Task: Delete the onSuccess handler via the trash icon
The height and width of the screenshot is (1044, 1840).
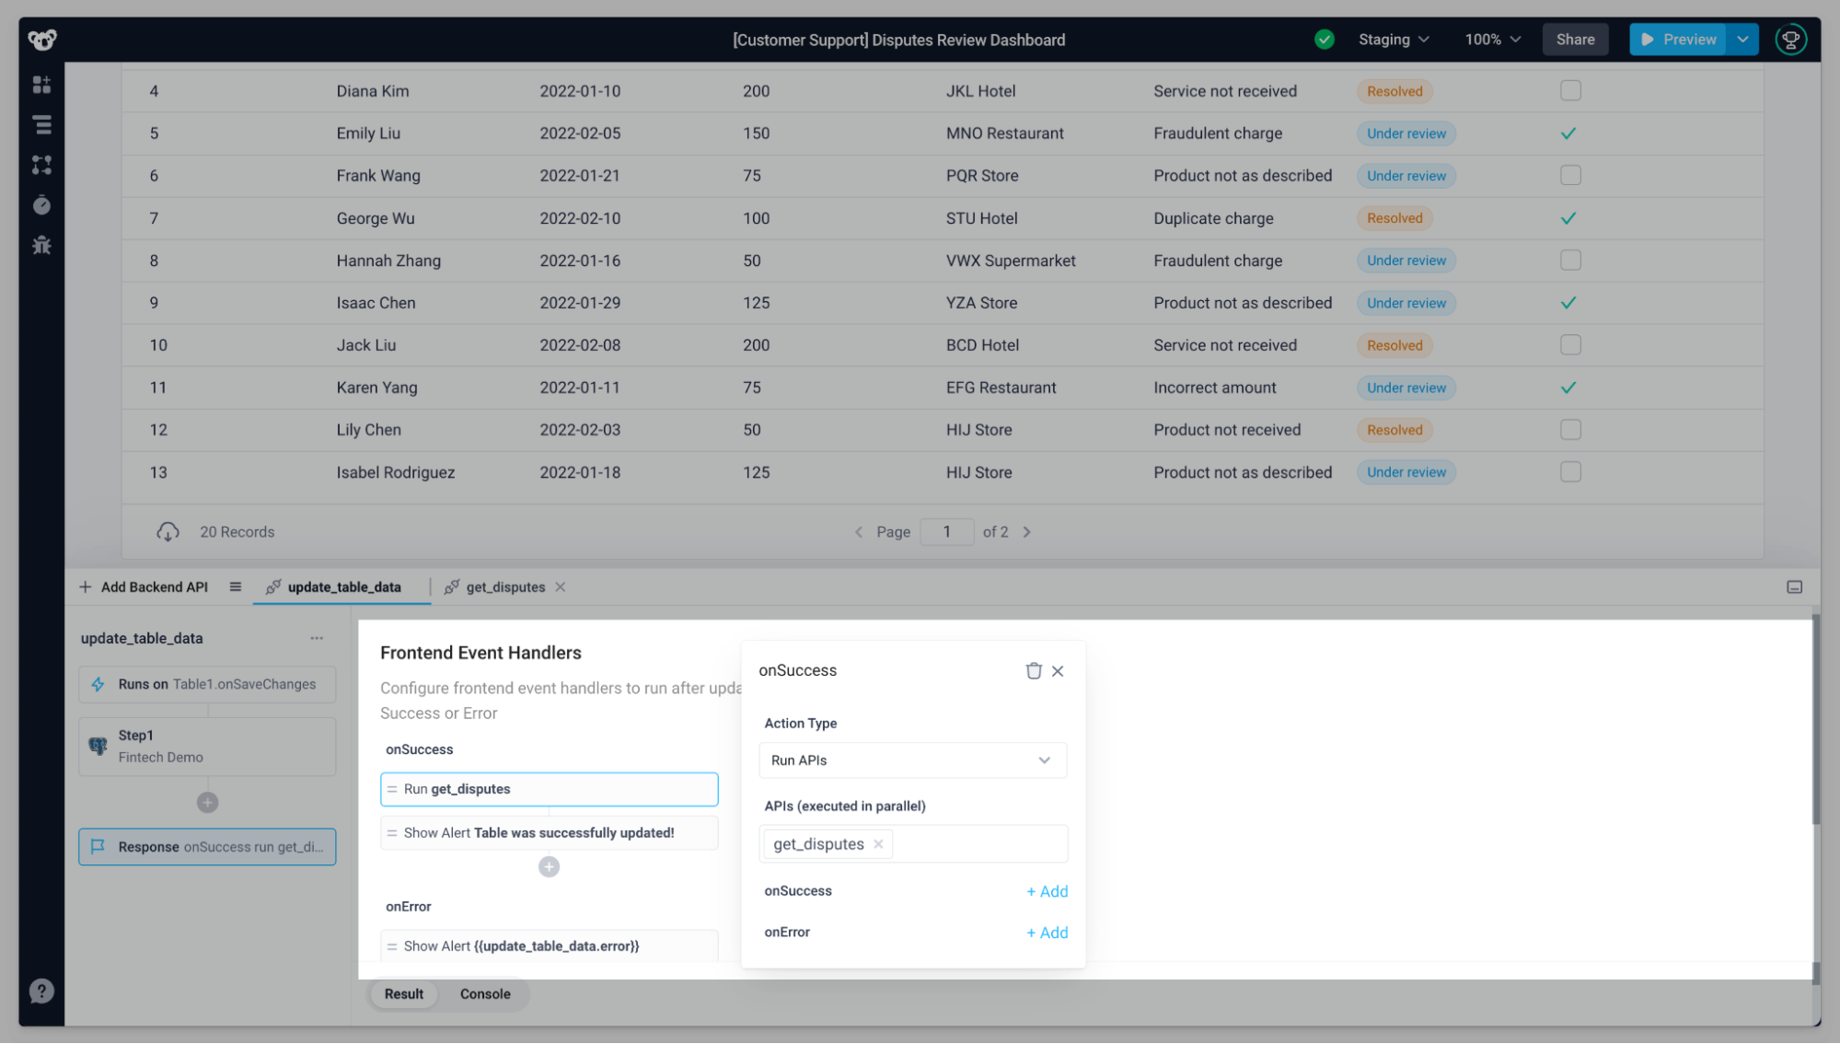Action: 1033,670
